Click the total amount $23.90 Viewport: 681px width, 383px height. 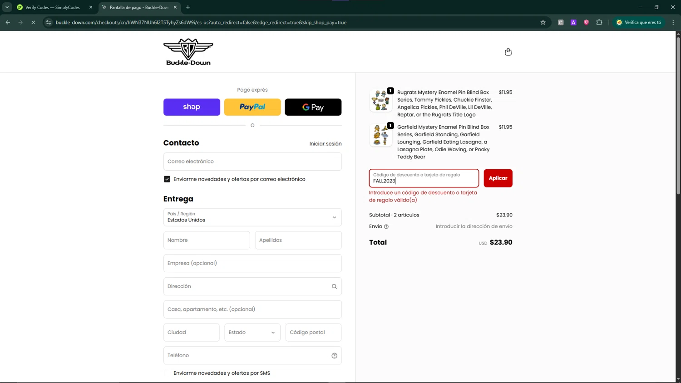pyautogui.click(x=501, y=242)
